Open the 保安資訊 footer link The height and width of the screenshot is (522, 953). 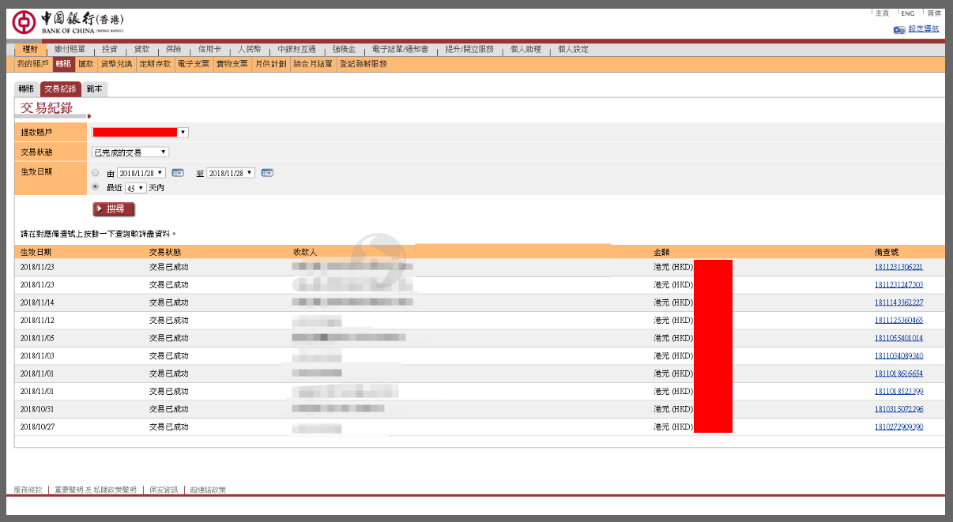click(164, 490)
